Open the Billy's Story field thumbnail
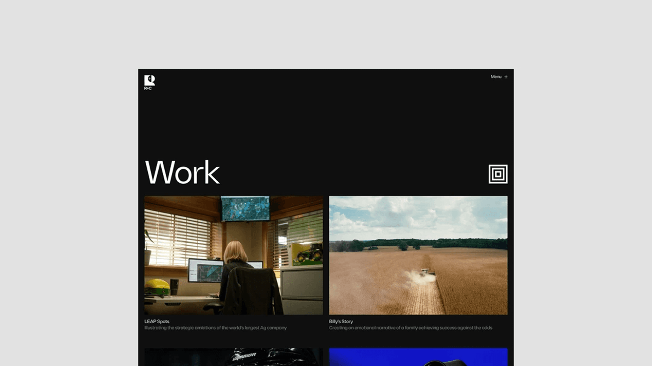This screenshot has width=652, height=366. [418, 255]
